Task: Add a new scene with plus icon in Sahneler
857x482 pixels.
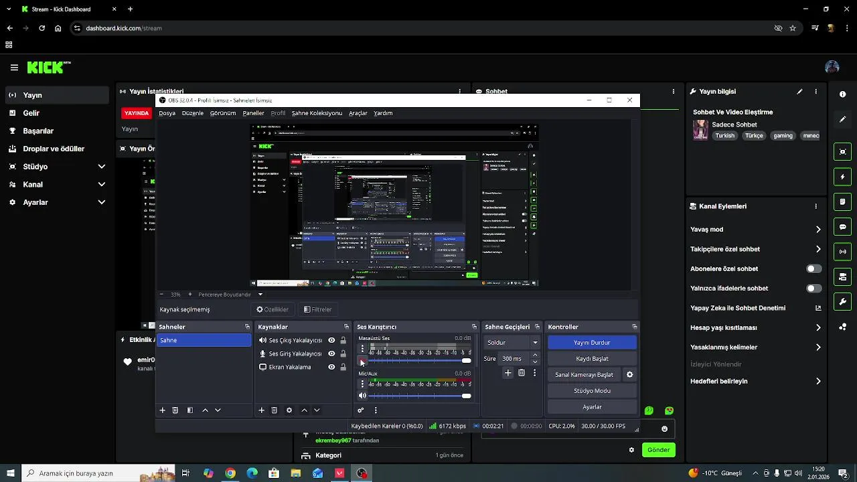Action: tap(162, 410)
